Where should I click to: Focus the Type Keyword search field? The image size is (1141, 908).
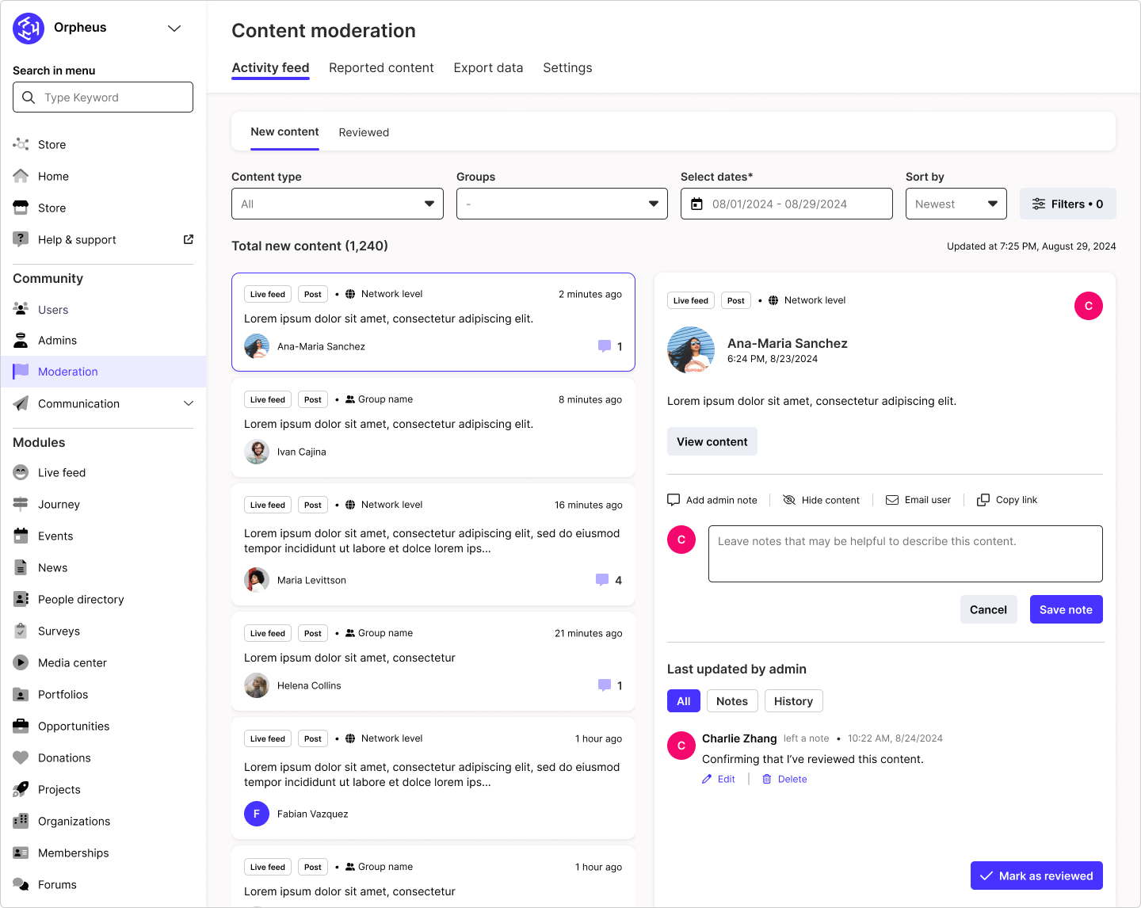point(103,97)
